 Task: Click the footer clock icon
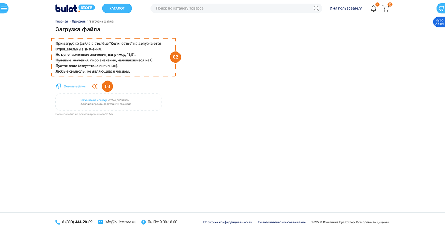(143, 222)
